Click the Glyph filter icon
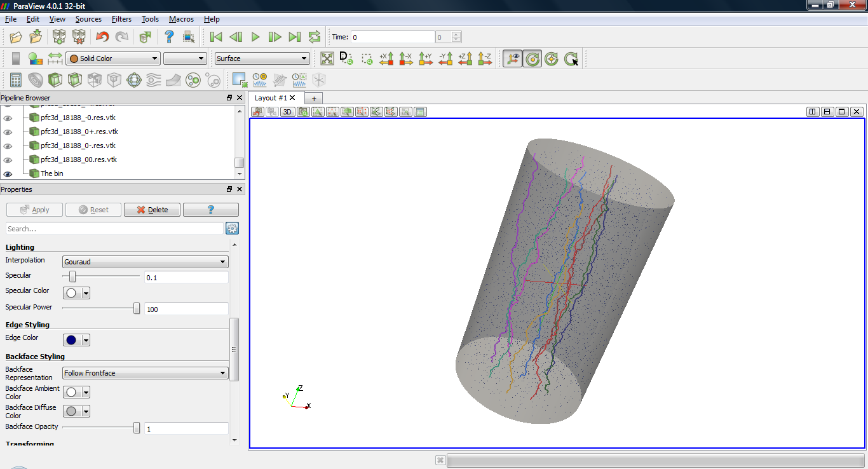 (x=135, y=80)
